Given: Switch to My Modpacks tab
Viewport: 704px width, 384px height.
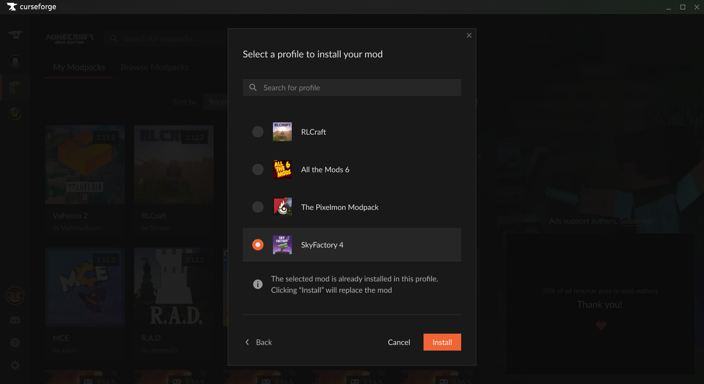Looking at the screenshot, I should coord(79,67).
